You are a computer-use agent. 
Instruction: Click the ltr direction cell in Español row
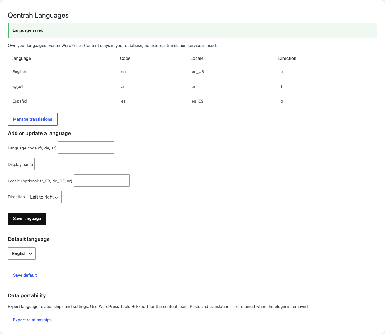click(281, 101)
